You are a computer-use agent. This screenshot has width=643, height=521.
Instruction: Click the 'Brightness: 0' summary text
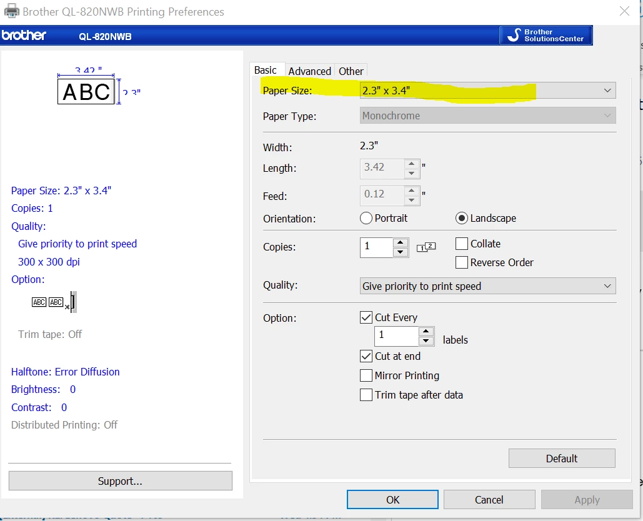(x=44, y=389)
